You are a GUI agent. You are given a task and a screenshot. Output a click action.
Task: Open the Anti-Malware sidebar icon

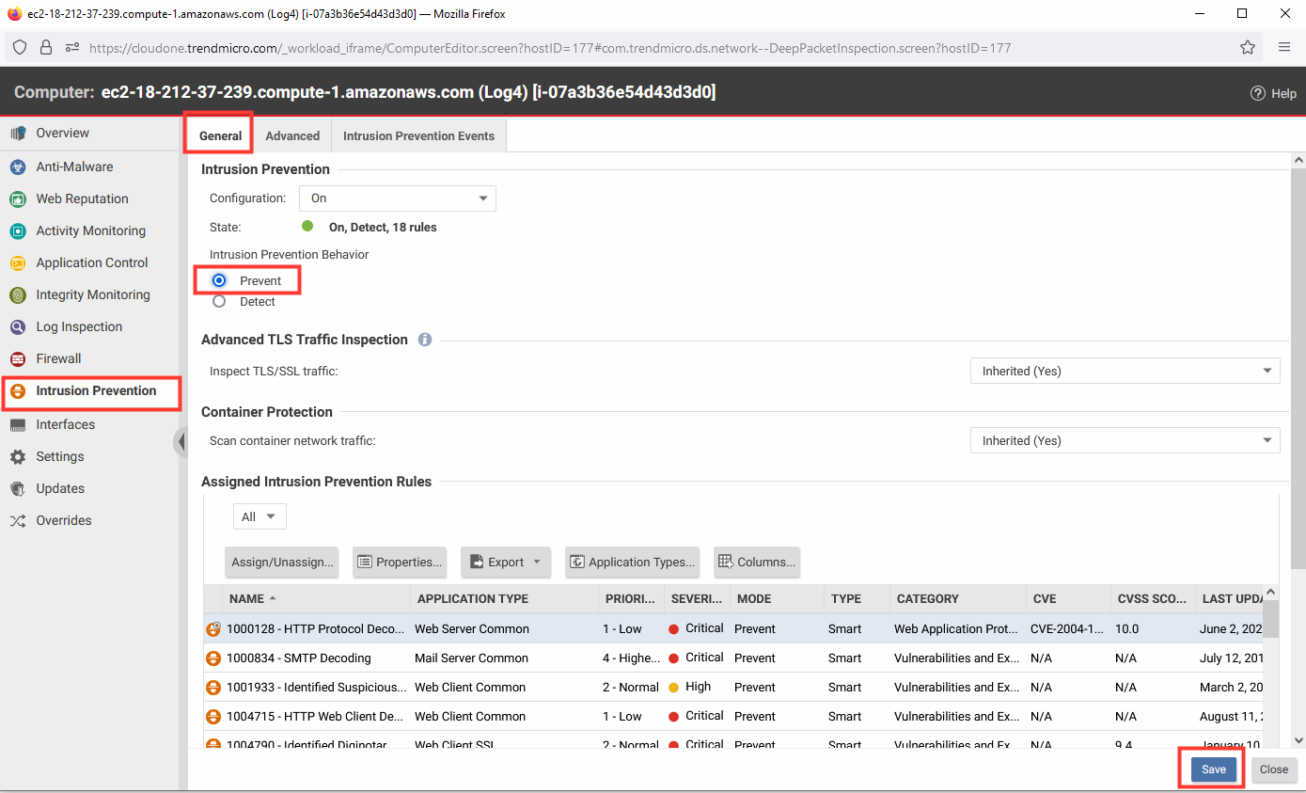[18, 167]
